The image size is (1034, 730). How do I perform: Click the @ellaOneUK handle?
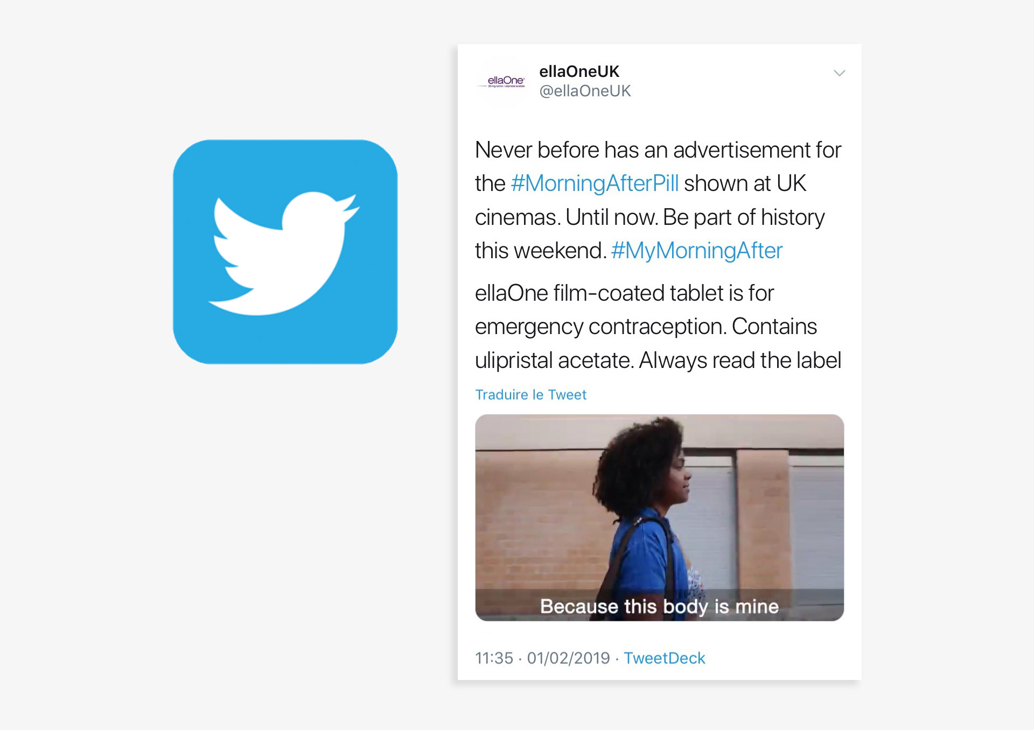pos(585,91)
